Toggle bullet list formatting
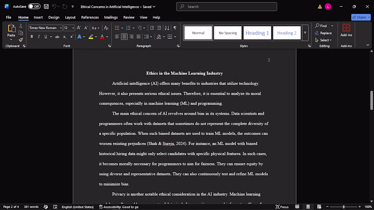This screenshot has height=210, width=374. tap(117, 28)
